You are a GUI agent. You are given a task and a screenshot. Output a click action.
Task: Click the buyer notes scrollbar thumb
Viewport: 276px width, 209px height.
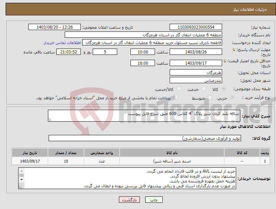tap(21, 175)
